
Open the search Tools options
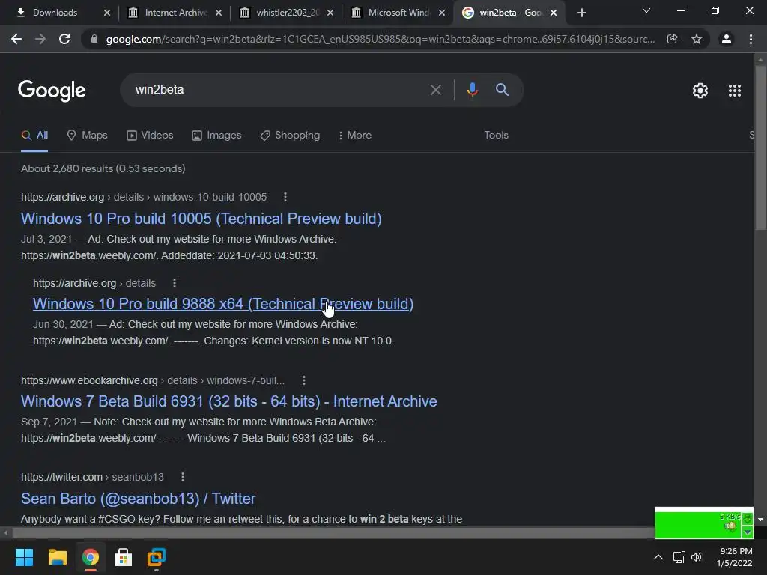tap(496, 135)
